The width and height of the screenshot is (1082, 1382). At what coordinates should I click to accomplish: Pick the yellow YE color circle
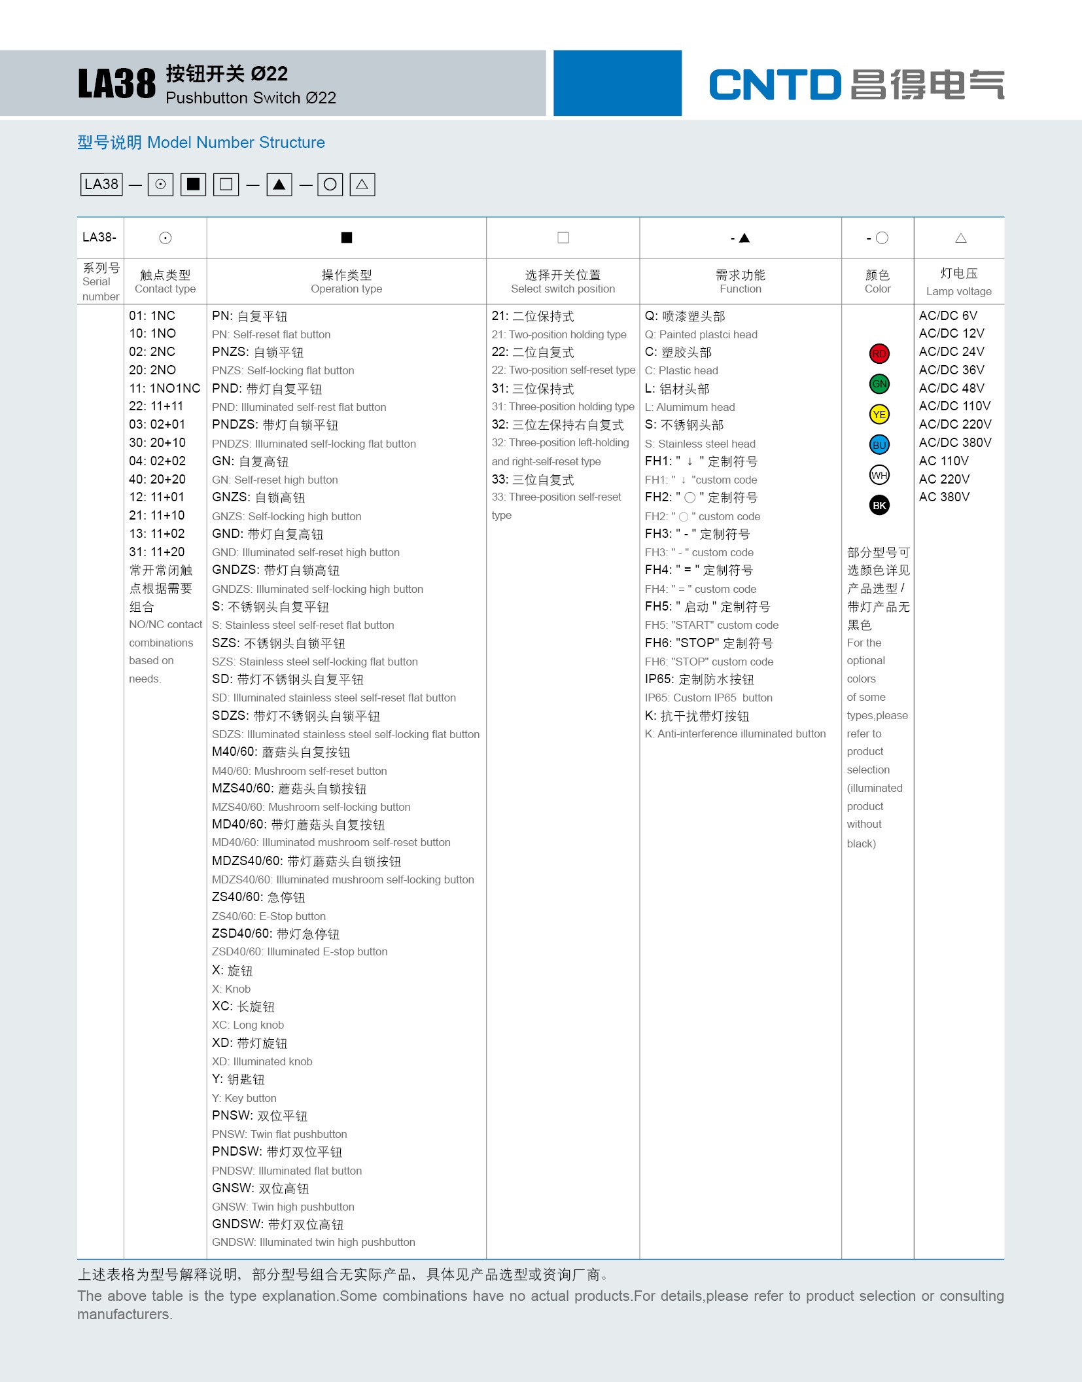(x=879, y=414)
